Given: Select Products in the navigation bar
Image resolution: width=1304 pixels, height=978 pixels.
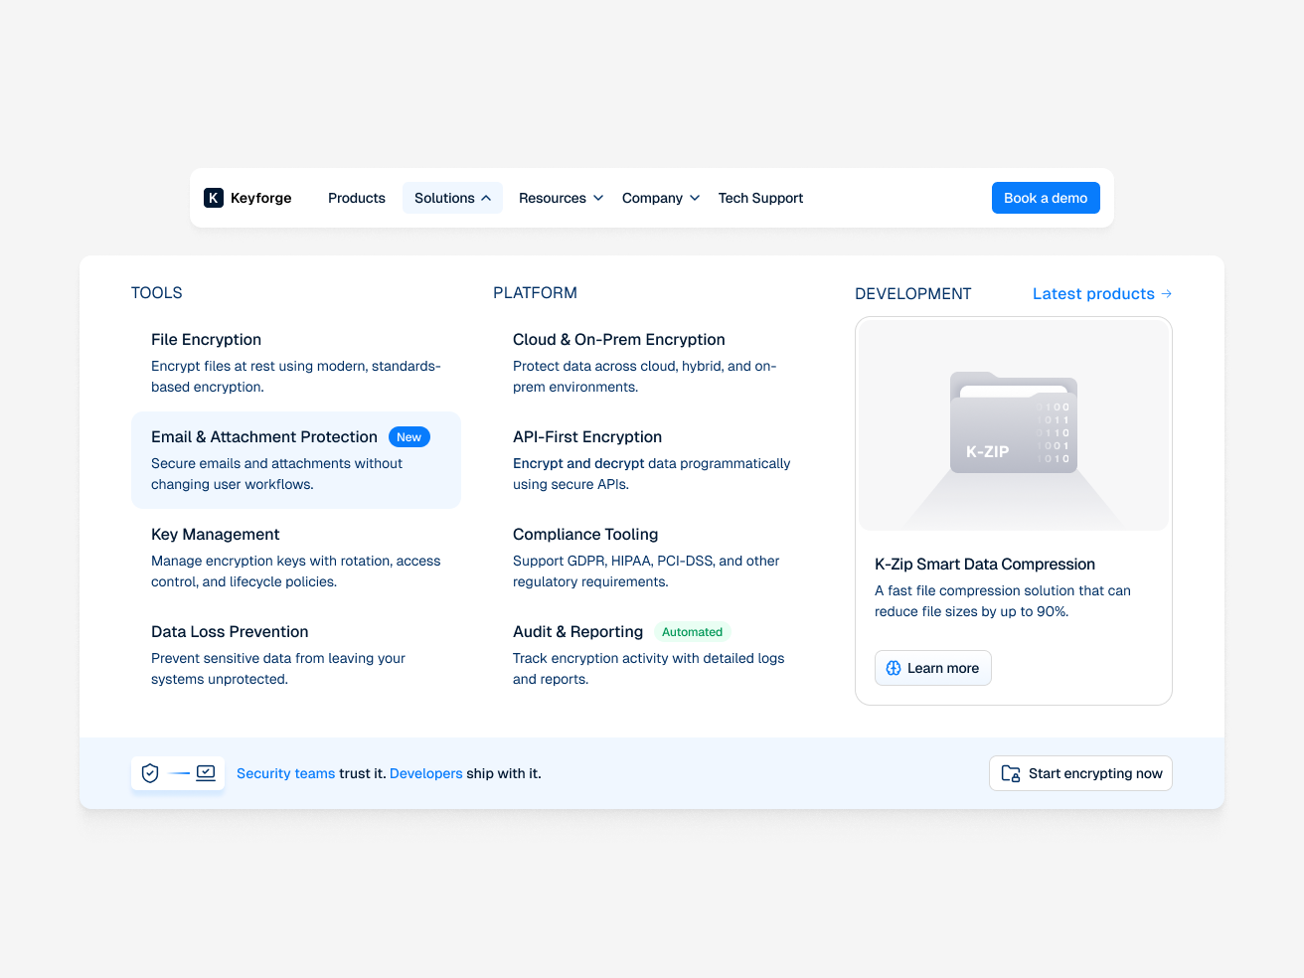Looking at the screenshot, I should (x=356, y=198).
